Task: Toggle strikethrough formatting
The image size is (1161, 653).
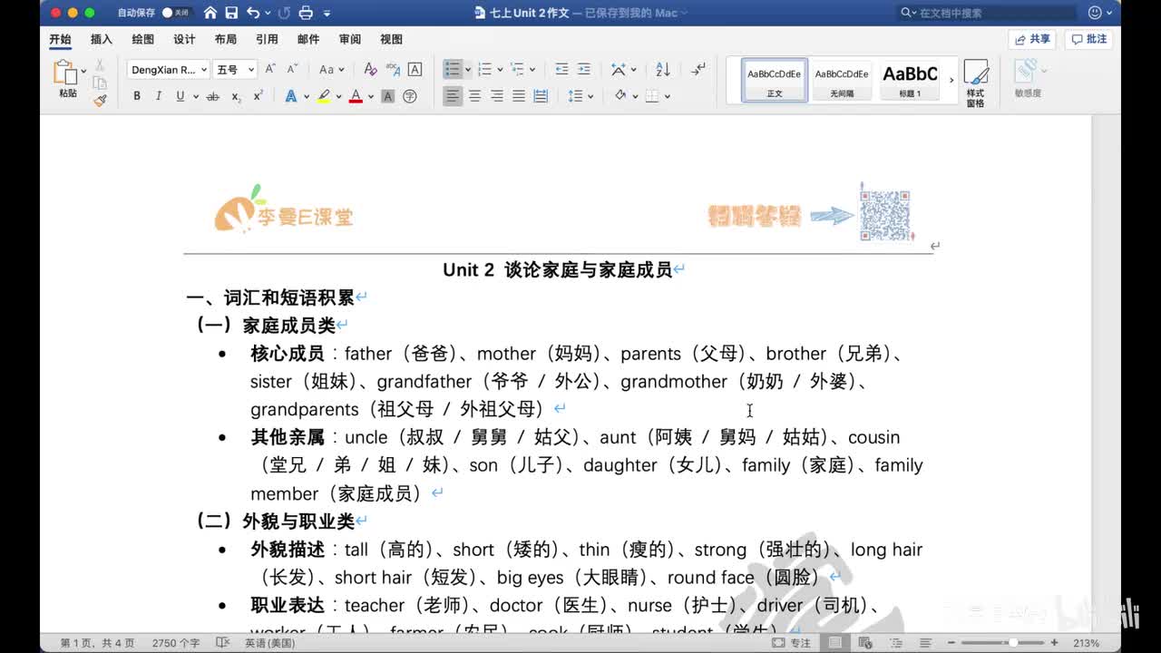Action: 213,96
